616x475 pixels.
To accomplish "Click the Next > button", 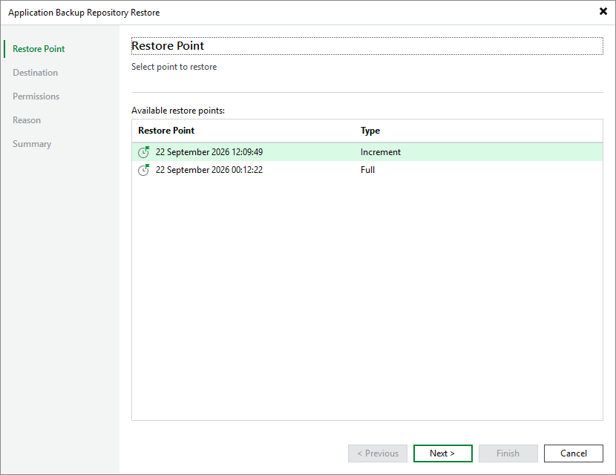I will pyautogui.click(x=443, y=453).
